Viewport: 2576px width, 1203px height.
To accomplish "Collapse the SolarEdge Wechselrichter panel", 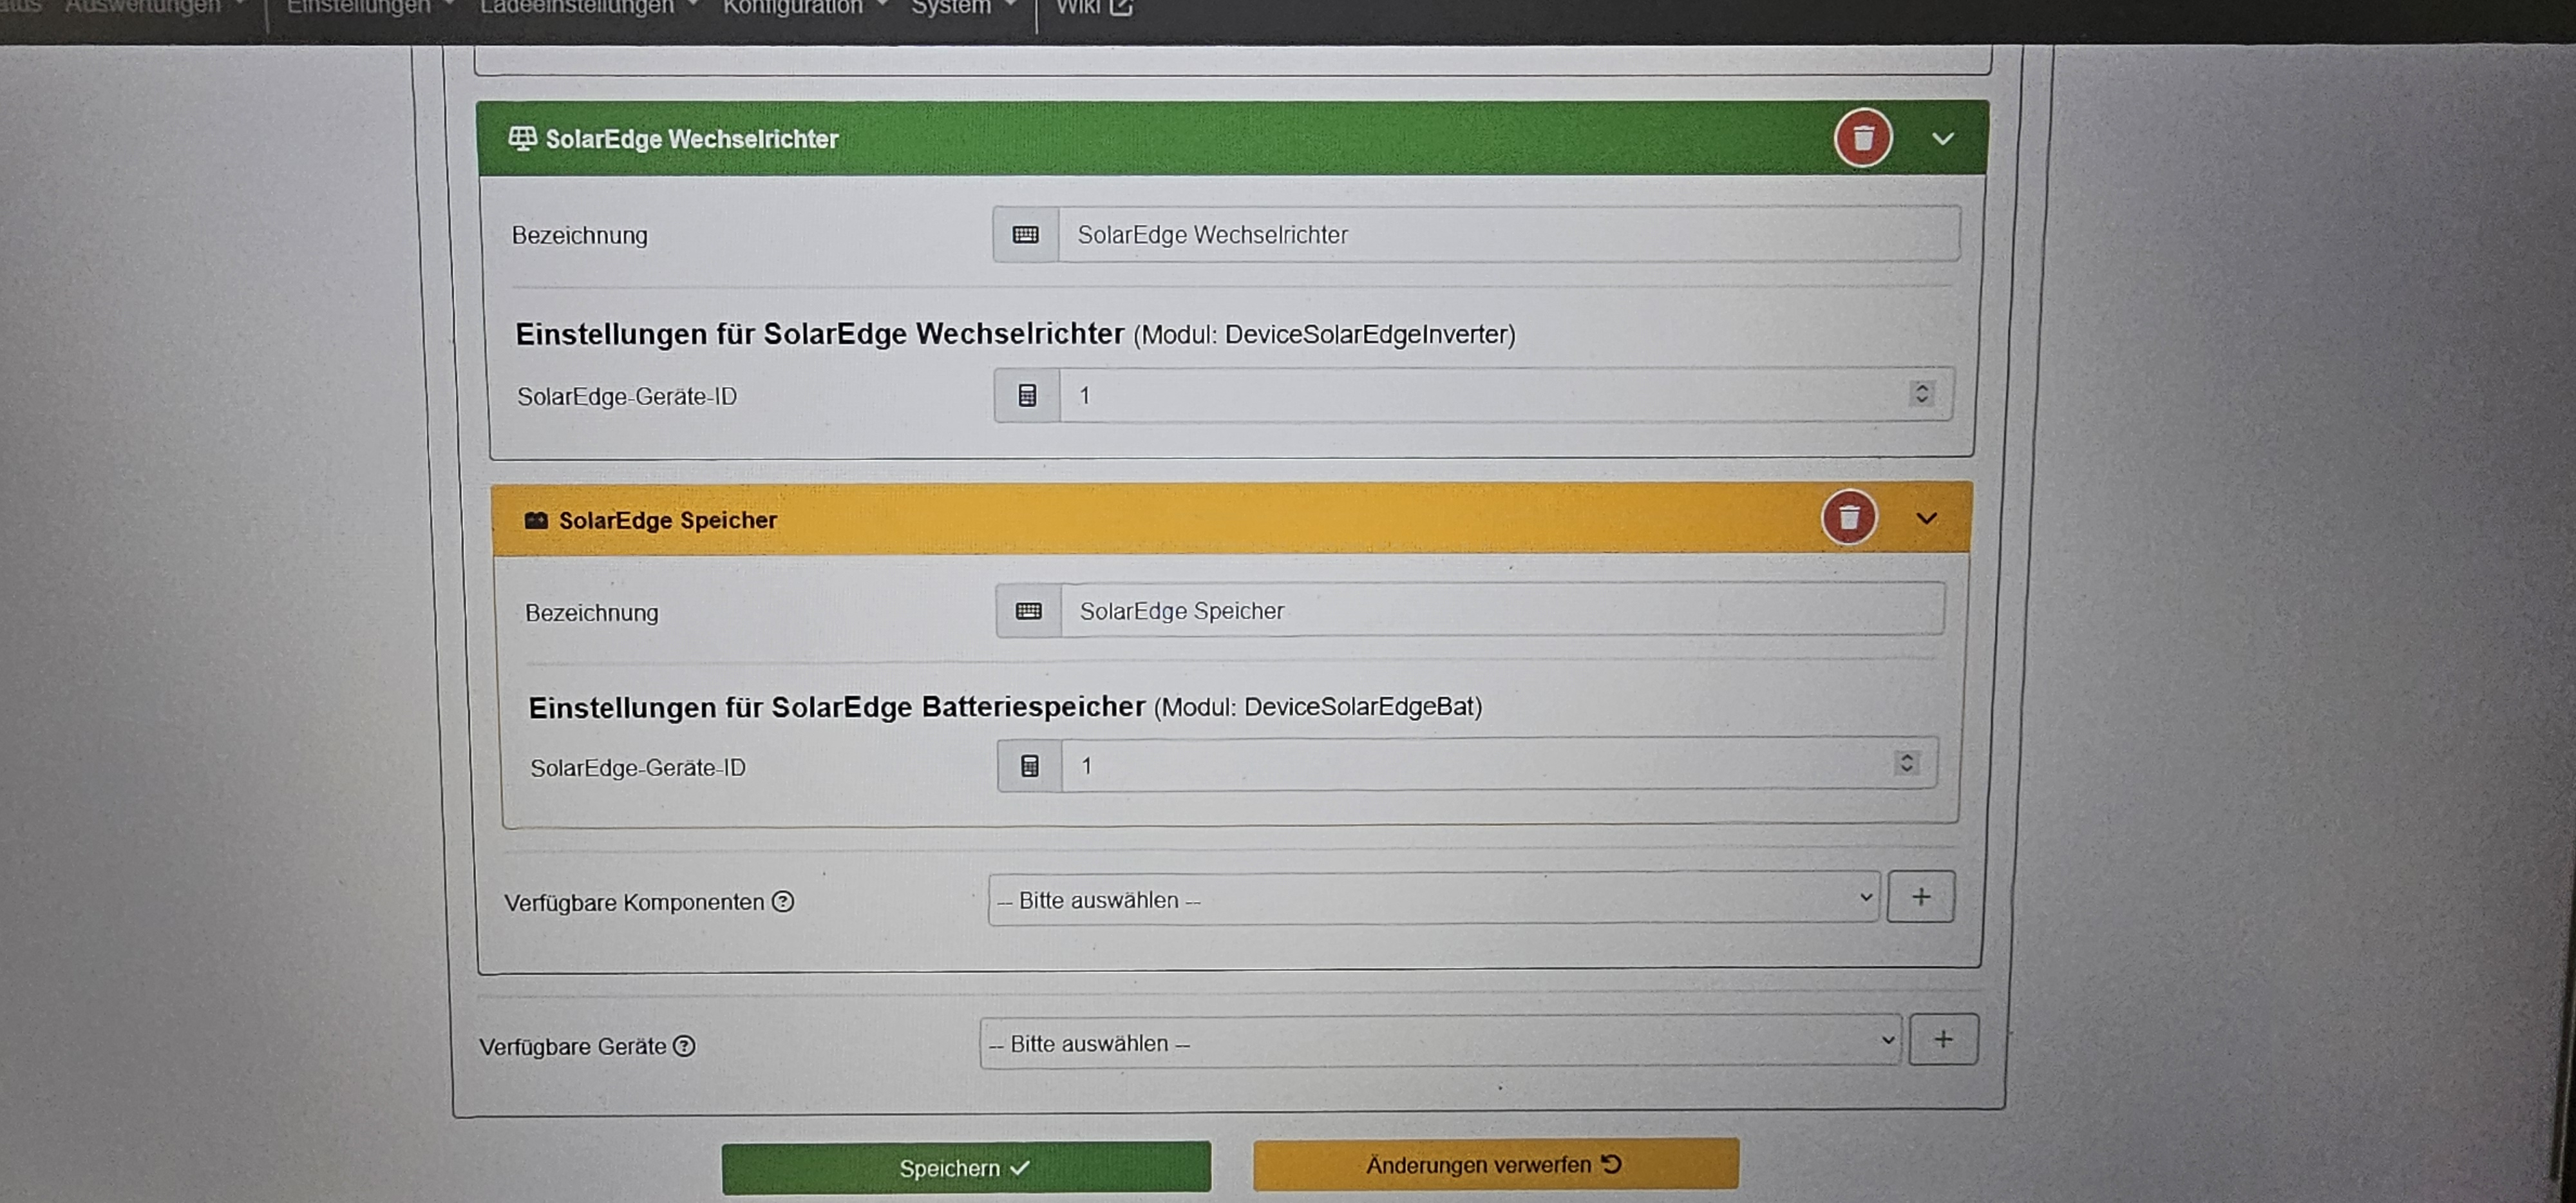I will click(1942, 138).
